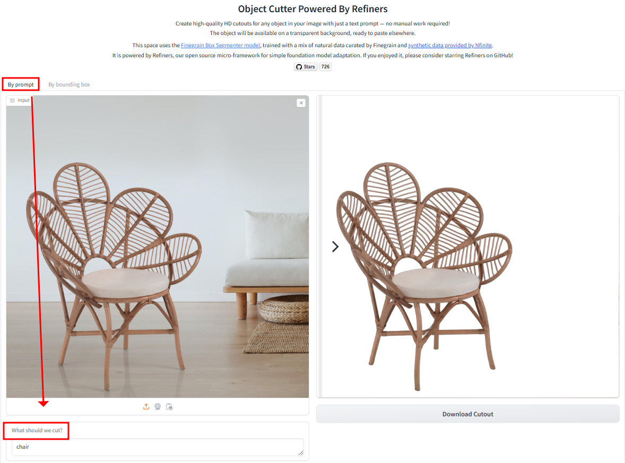Open synthetic data provided by Nfinite link
The height and width of the screenshot is (463, 625).
click(x=450, y=46)
